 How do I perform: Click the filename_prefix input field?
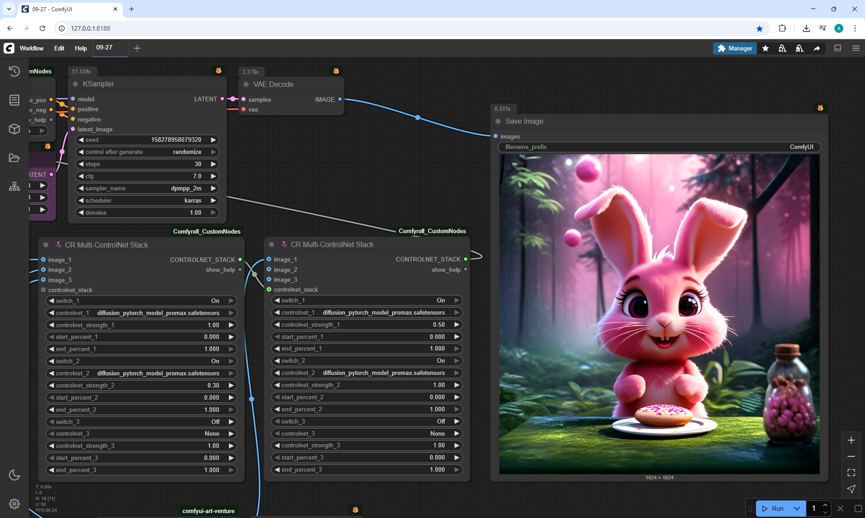coord(659,147)
